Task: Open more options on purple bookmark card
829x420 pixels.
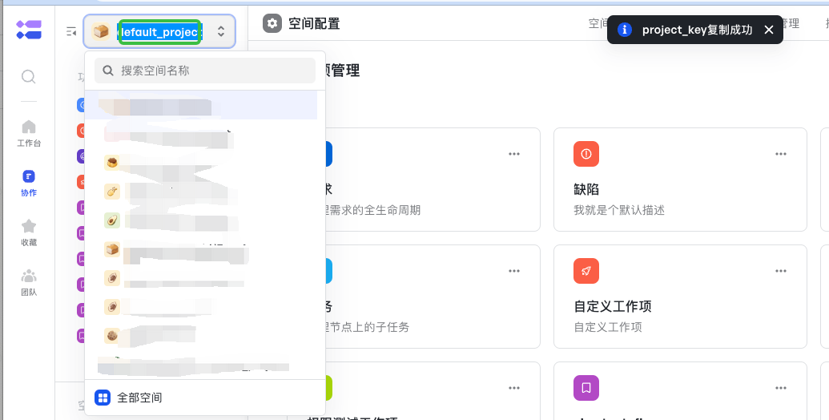Action: pyautogui.click(x=781, y=388)
